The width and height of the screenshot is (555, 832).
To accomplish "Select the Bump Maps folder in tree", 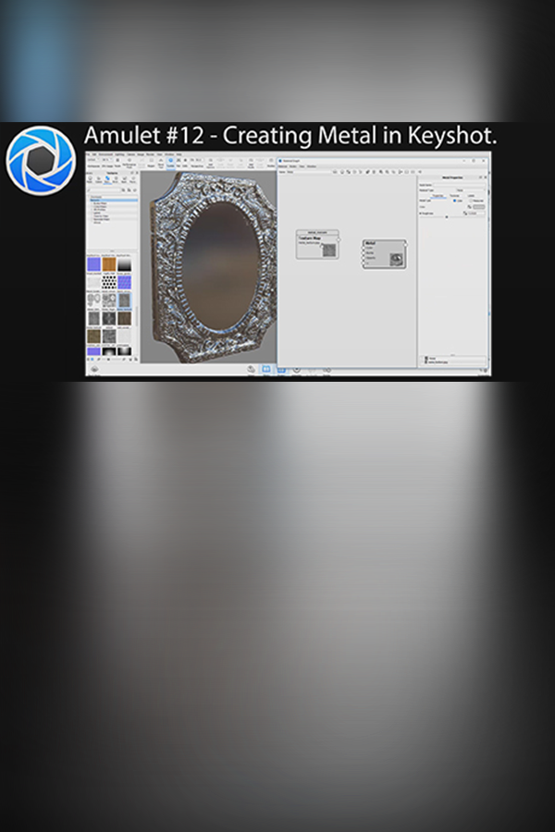I will click(x=101, y=203).
